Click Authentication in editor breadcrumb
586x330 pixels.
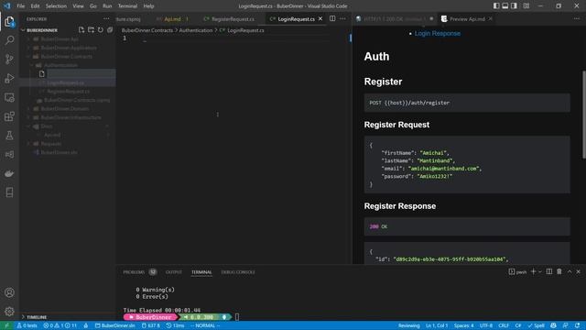coord(195,30)
